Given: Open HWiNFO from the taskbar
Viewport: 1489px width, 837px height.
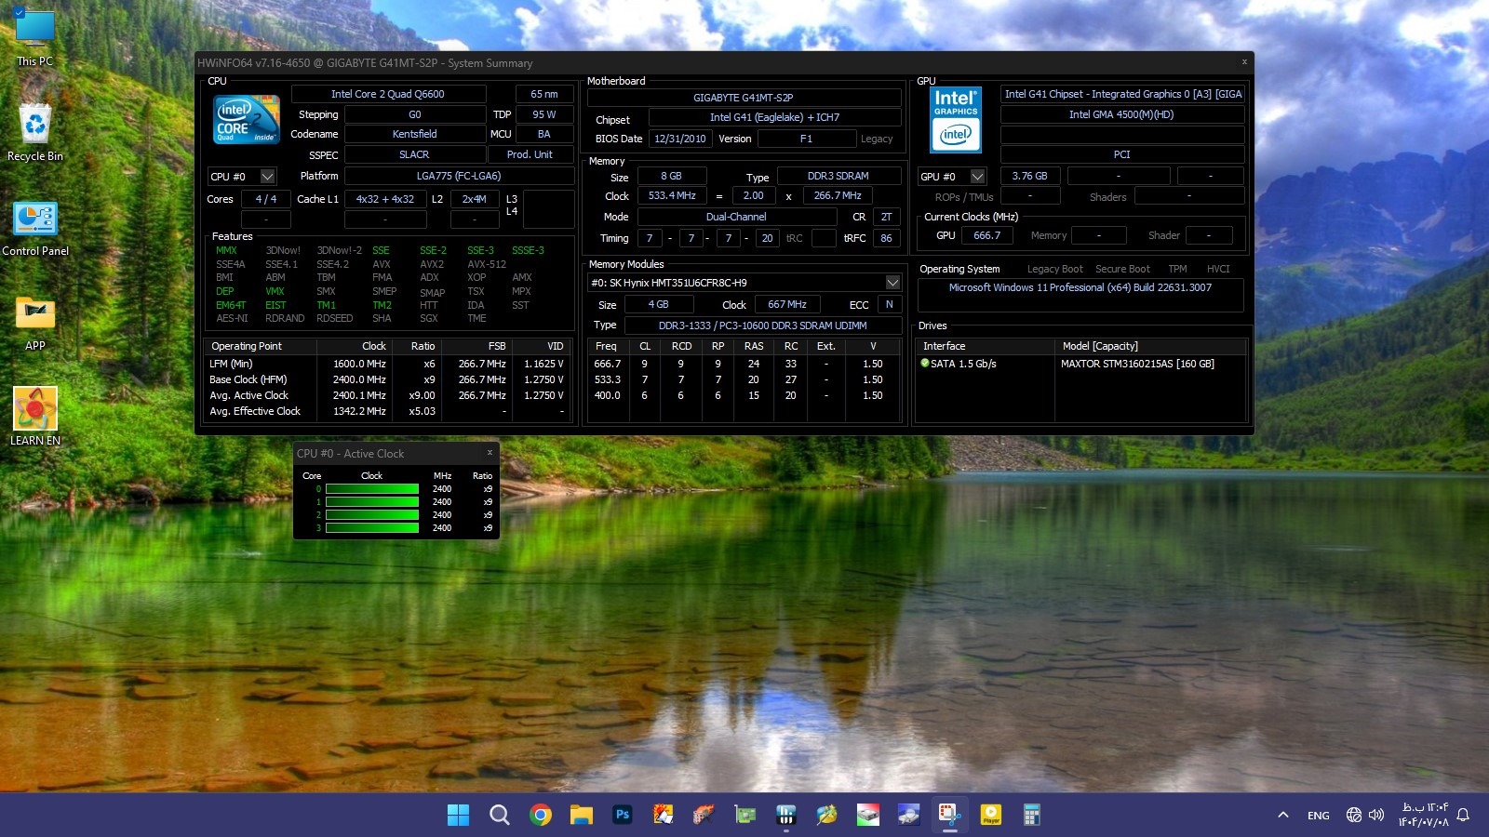Looking at the screenshot, I should (x=785, y=816).
